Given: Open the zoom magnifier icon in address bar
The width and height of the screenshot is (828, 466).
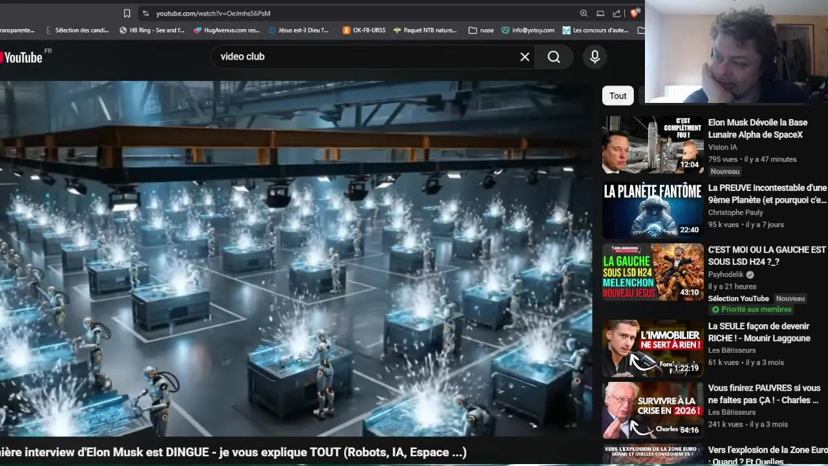Looking at the screenshot, I should (x=583, y=13).
